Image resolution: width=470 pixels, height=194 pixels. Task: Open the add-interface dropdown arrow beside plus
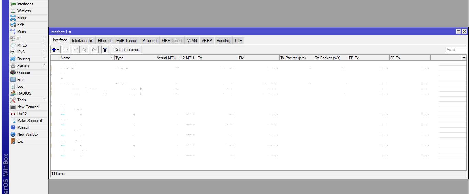click(58, 50)
